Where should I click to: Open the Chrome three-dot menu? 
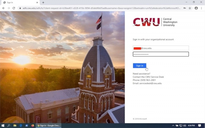click(x=201, y=8)
